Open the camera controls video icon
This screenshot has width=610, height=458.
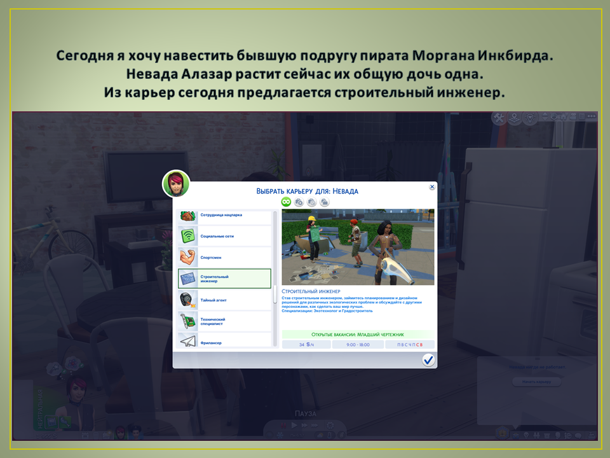(573, 116)
